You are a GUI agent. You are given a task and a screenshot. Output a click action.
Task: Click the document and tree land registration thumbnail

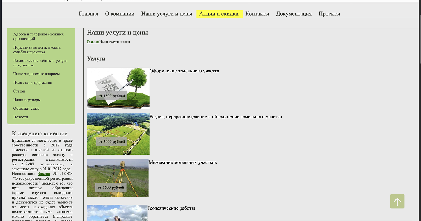(x=118, y=88)
